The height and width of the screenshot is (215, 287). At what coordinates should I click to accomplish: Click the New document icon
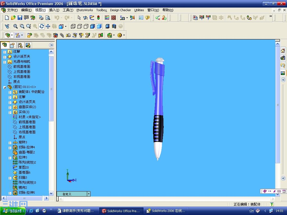pos(7,18)
